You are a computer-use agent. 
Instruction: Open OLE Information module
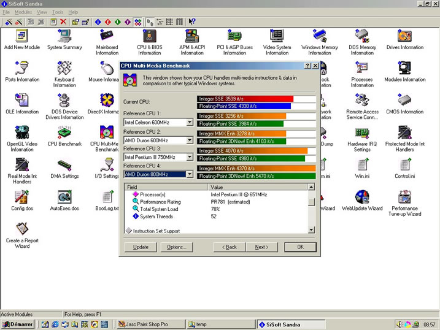coord(22,104)
